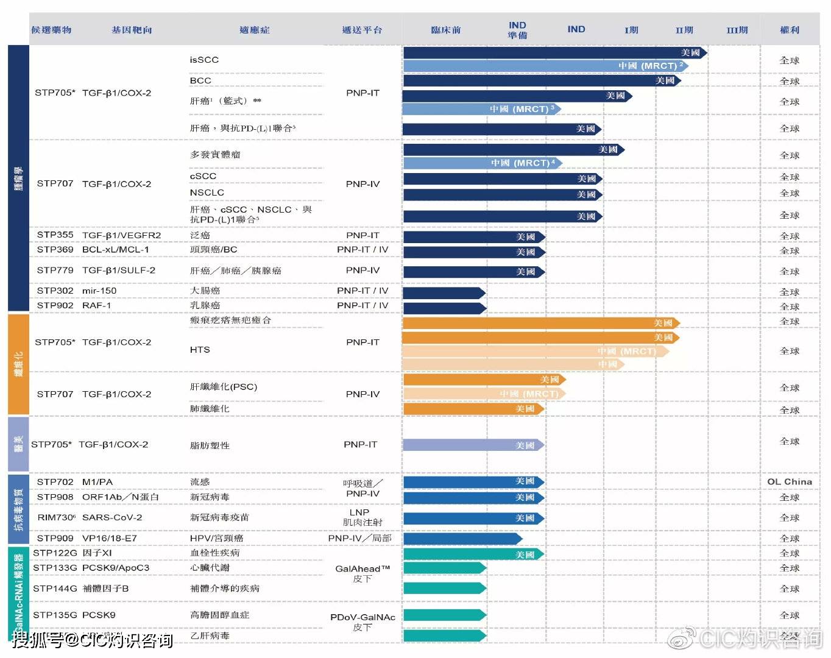Click the 泛癌 indication
Viewport: 831px width, 658px height.
tap(200, 235)
